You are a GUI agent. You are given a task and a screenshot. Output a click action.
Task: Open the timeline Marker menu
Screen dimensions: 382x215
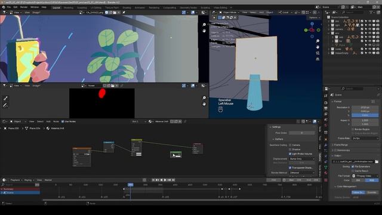[x=48, y=180]
